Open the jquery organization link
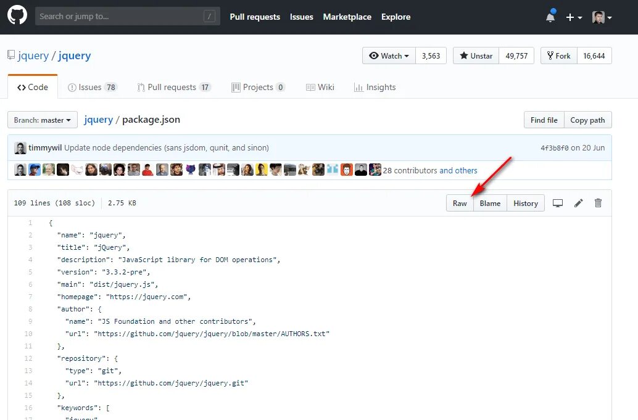Image resolution: width=638 pixels, height=420 pixels. click(x=33, y=56)
